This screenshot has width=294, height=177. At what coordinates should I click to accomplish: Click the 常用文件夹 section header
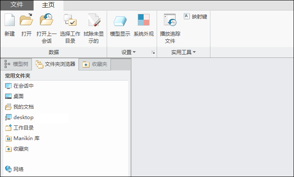tap(18, 75)
